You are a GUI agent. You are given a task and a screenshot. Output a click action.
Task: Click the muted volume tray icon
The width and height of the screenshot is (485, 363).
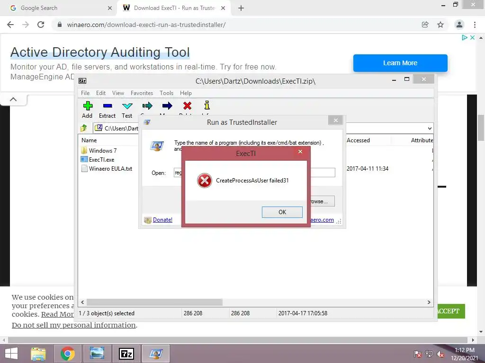tap(441, 354)
